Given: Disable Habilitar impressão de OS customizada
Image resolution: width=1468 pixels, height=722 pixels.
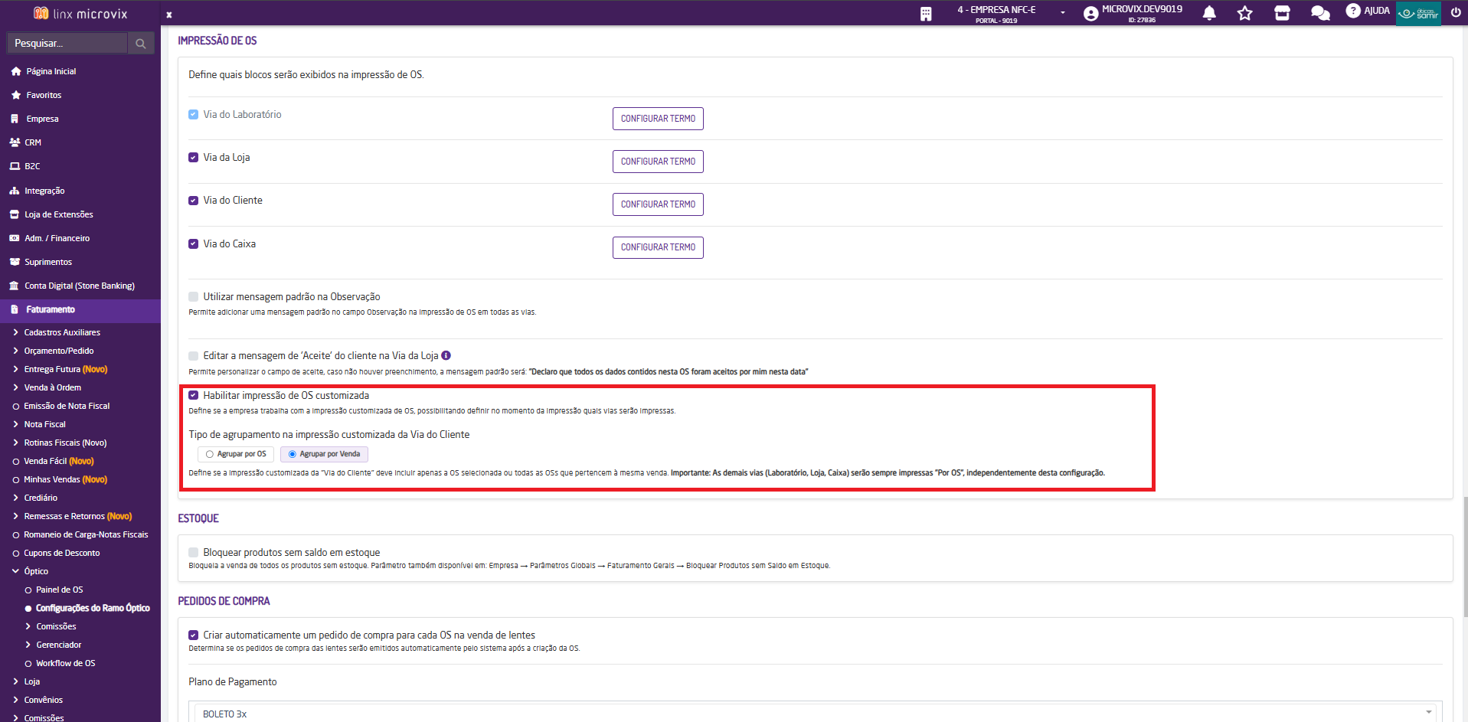Looking at the screenshot, I should 194,396.
